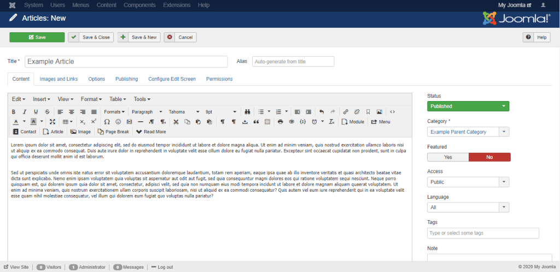Set Featured to No
560x272 pixels.
click(489, 157)
